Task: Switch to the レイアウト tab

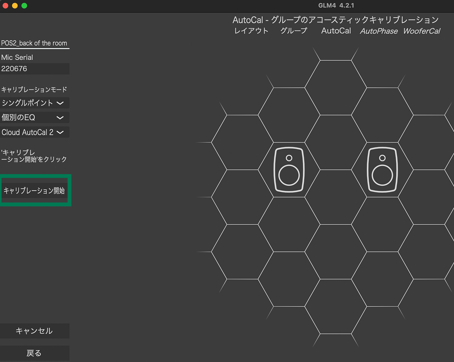Action: tap(251, 31)
